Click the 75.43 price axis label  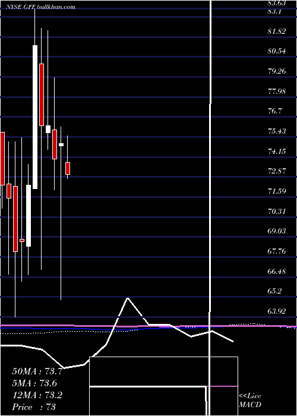[x=277, y=131]
